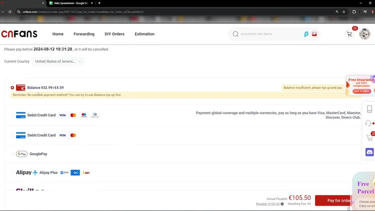Viewport: 375px width, 211px height.
Task: Click the Diners Club logo icon
Action: click(x=95, y=115)
